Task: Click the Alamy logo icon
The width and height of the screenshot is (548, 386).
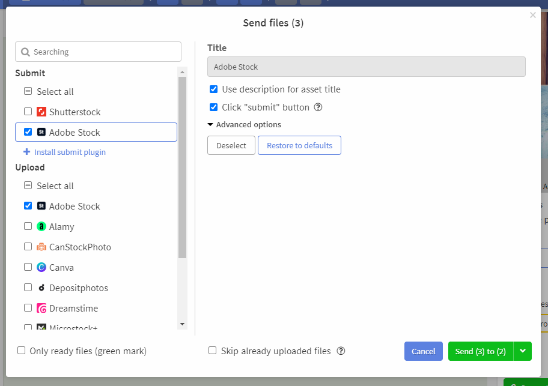Action: (41, 226)
